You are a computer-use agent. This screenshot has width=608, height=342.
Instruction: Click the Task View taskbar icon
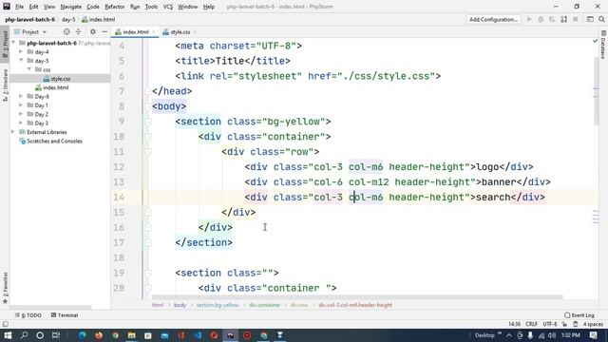pyautogui.click(x=56, y=335)
